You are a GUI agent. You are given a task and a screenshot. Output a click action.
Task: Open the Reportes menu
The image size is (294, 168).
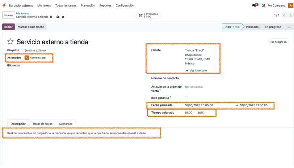click(105, 6)
